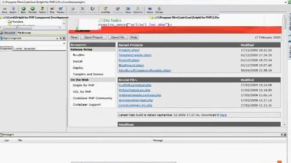Close the Object Inspector panel

point(64,38)
